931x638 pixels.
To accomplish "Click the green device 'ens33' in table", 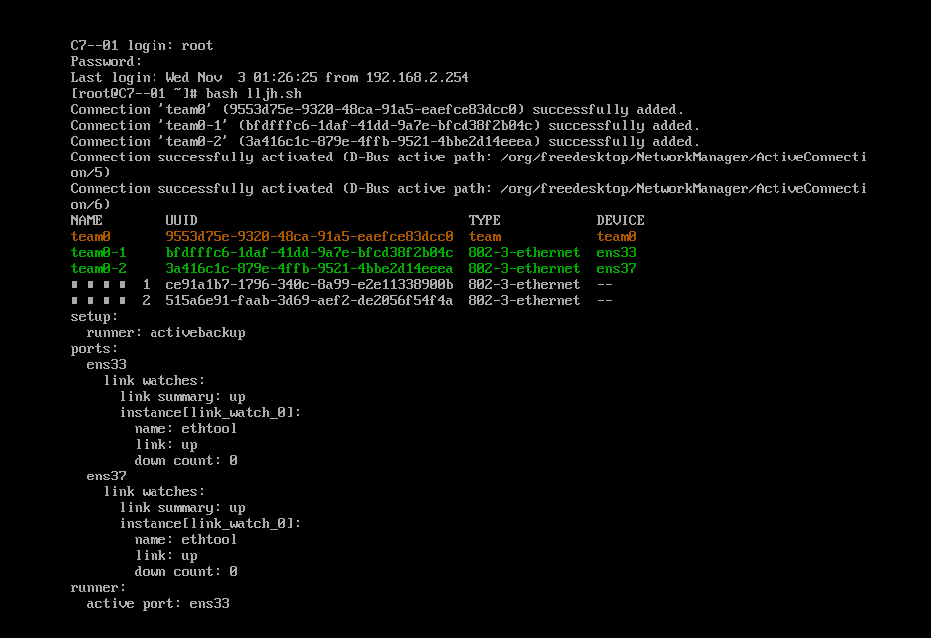I will click(x=616, y=253).
